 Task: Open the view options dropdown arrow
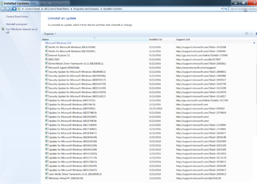pyautogui.click(x=251, y=33)
